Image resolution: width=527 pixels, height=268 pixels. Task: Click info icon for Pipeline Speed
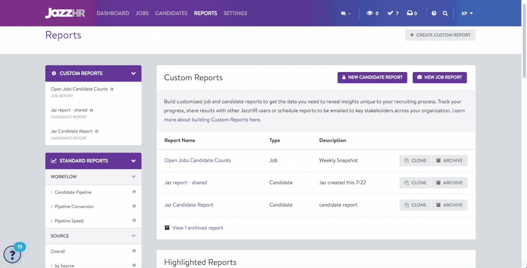point(134,220)
